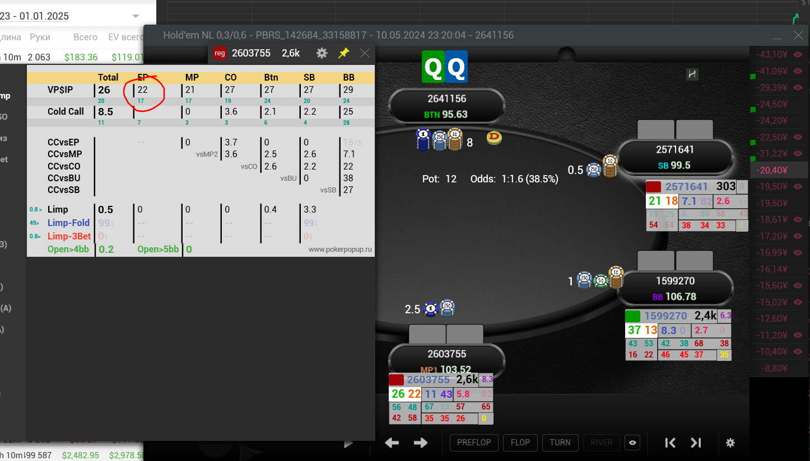Click the CCvsEP row label
Image resolution: width=810 pixels, height=461 pixels.
click(x=64, y=143)
